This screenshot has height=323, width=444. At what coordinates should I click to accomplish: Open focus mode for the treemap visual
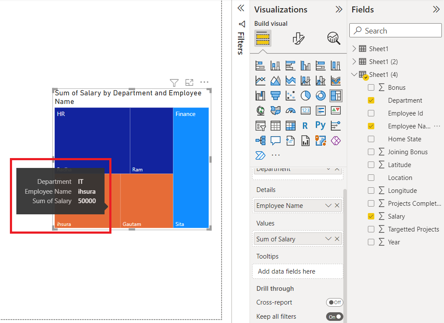click(x=189, y=82)
